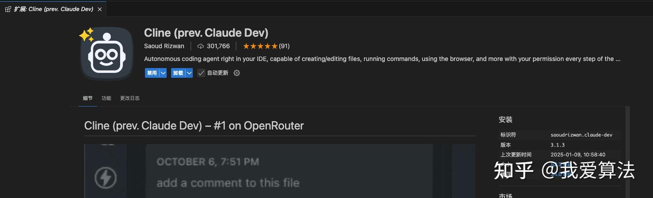
Task: Click the review count (91)
Action: [284, 46]
